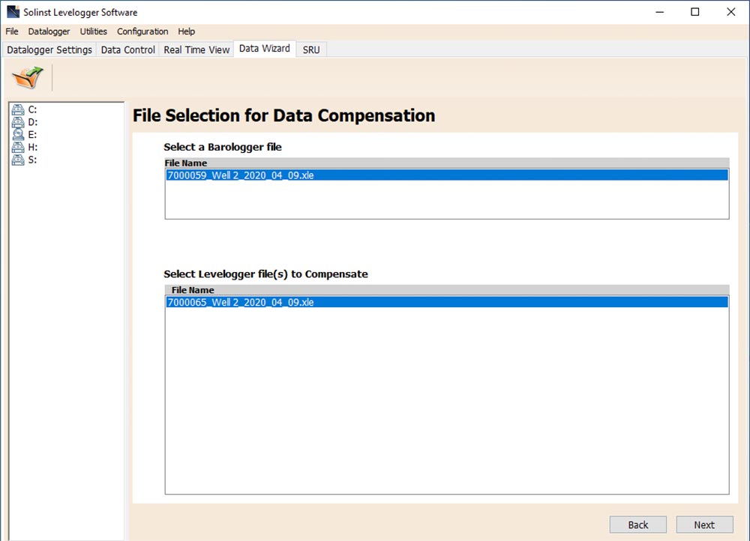Viewport: 750px width, 541px height.
Task: Select the D: hard drive icon
Action: (x=31, y=121)
